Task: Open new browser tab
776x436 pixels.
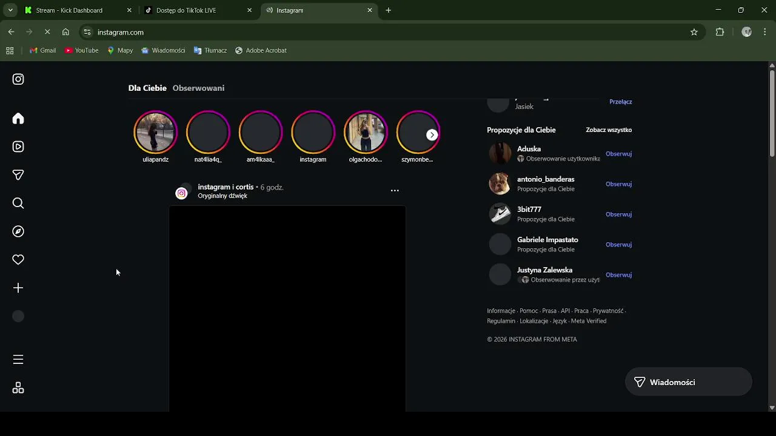Action: tap(389, 10)
